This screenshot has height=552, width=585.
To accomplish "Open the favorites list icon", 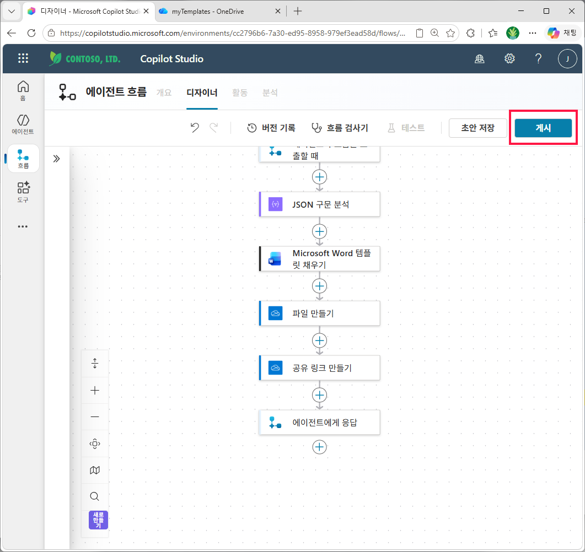I will (x=493, y=33).
